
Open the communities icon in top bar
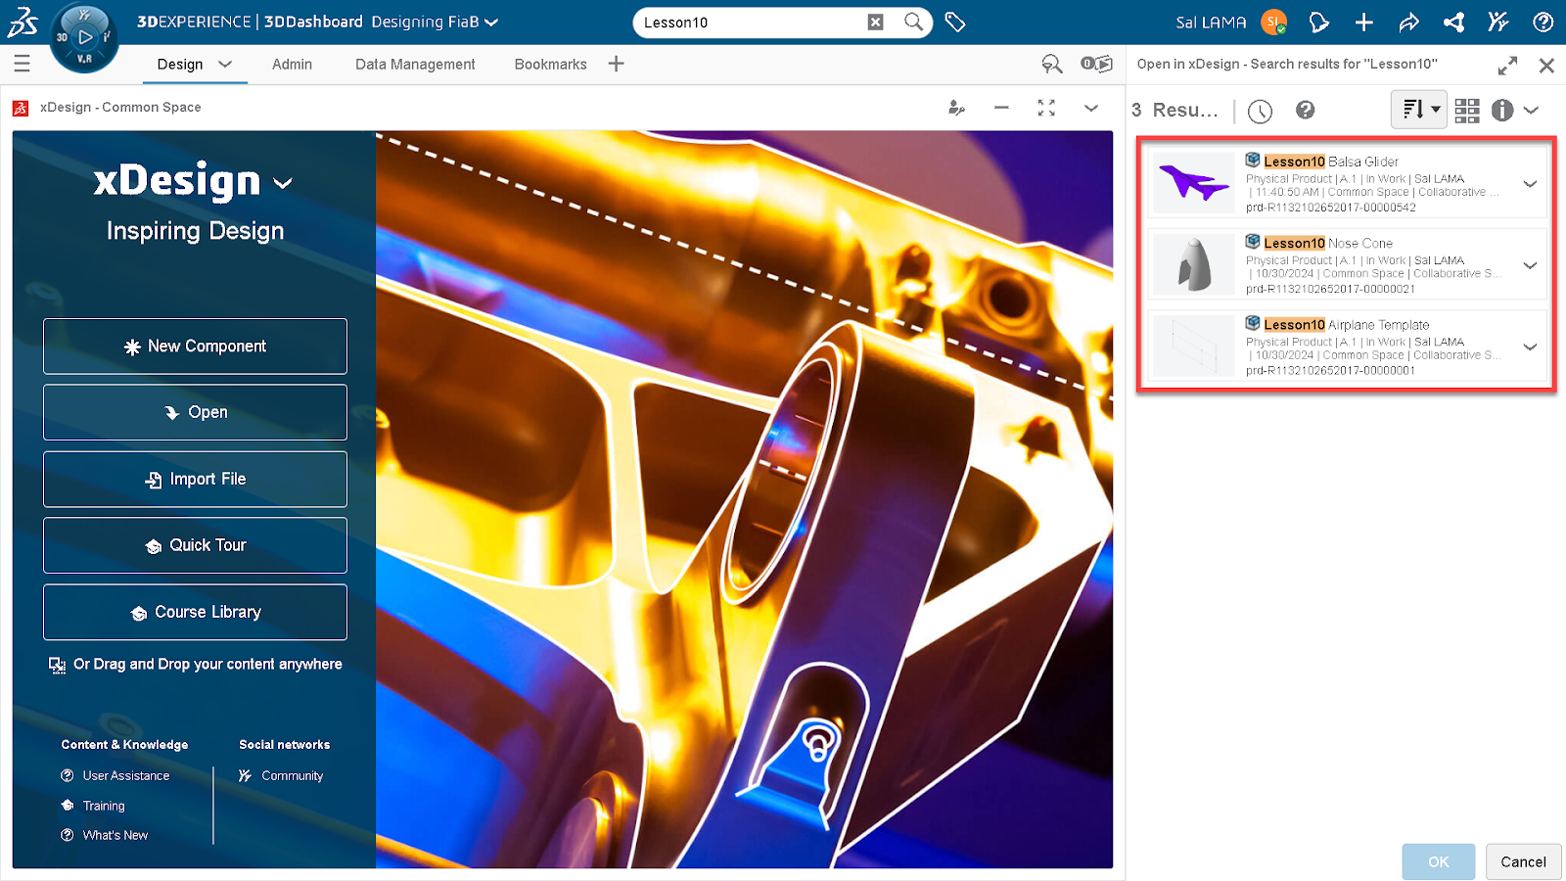(1497, 22)
